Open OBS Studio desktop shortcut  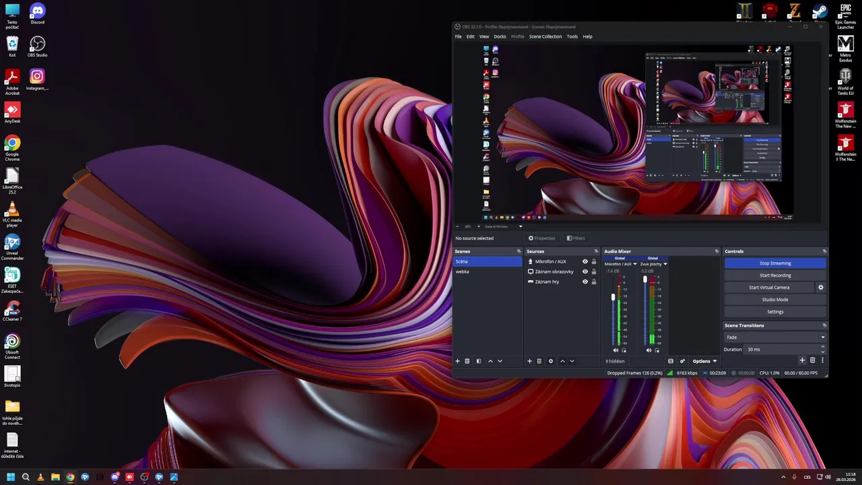click(x=37, y=47)
